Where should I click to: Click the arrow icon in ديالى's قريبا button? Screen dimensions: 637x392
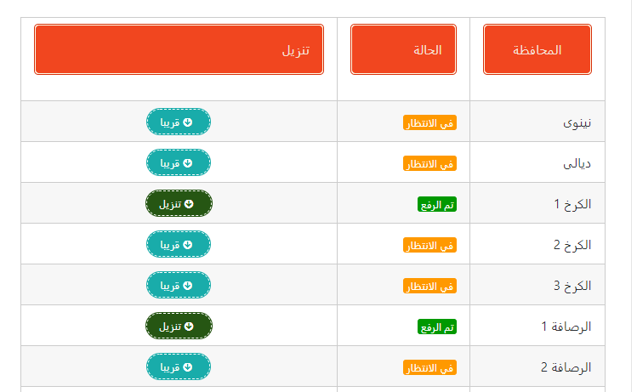187,163
